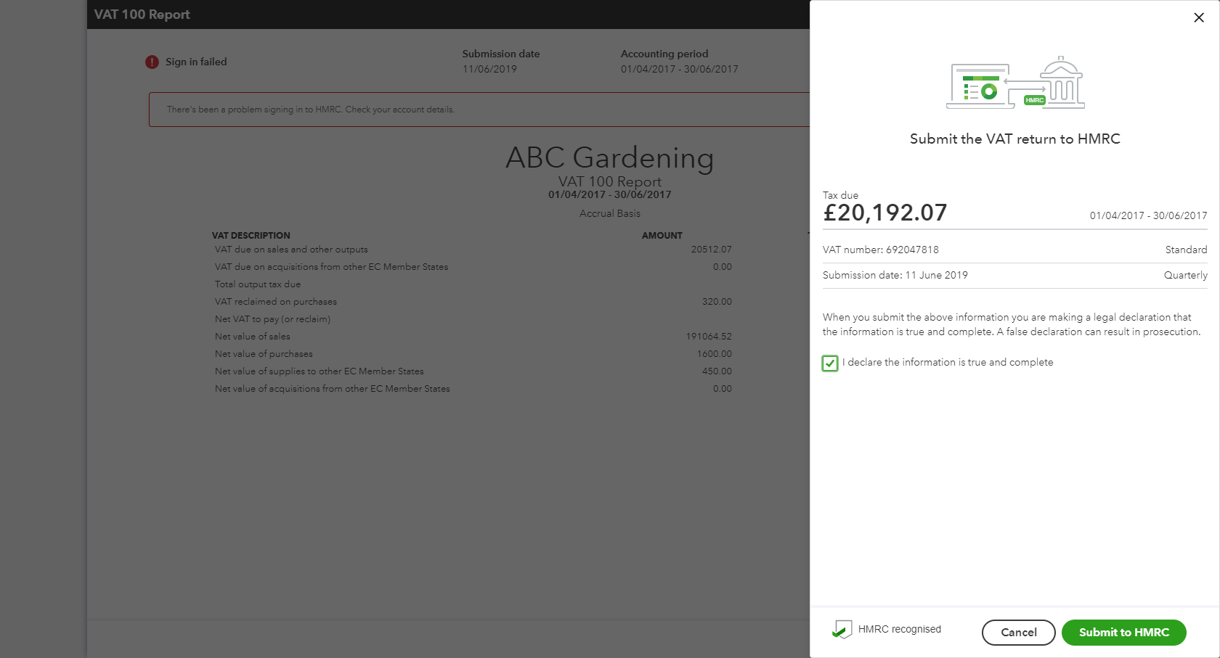Close the Submit VAT return panel
This screenshot has width=1220, height=658.
1199,17
